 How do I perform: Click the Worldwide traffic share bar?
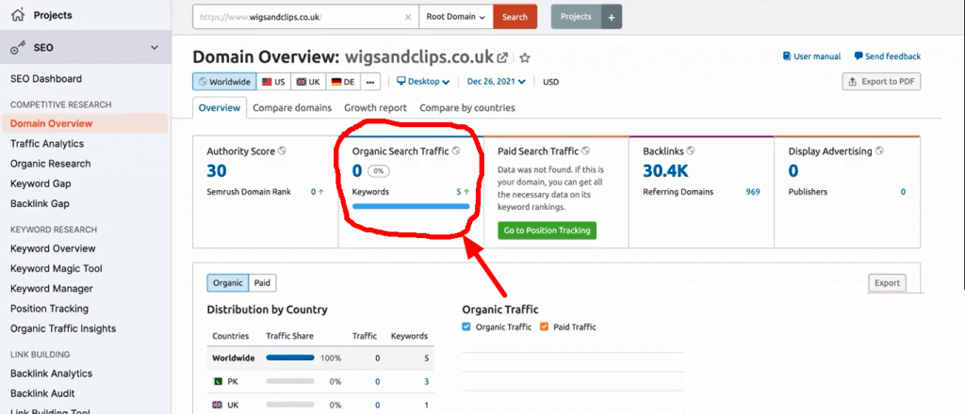coord(290,358)
